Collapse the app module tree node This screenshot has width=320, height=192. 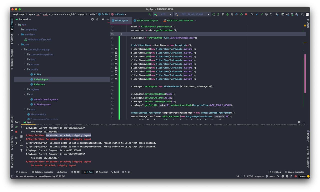click(x=16, y=24)
